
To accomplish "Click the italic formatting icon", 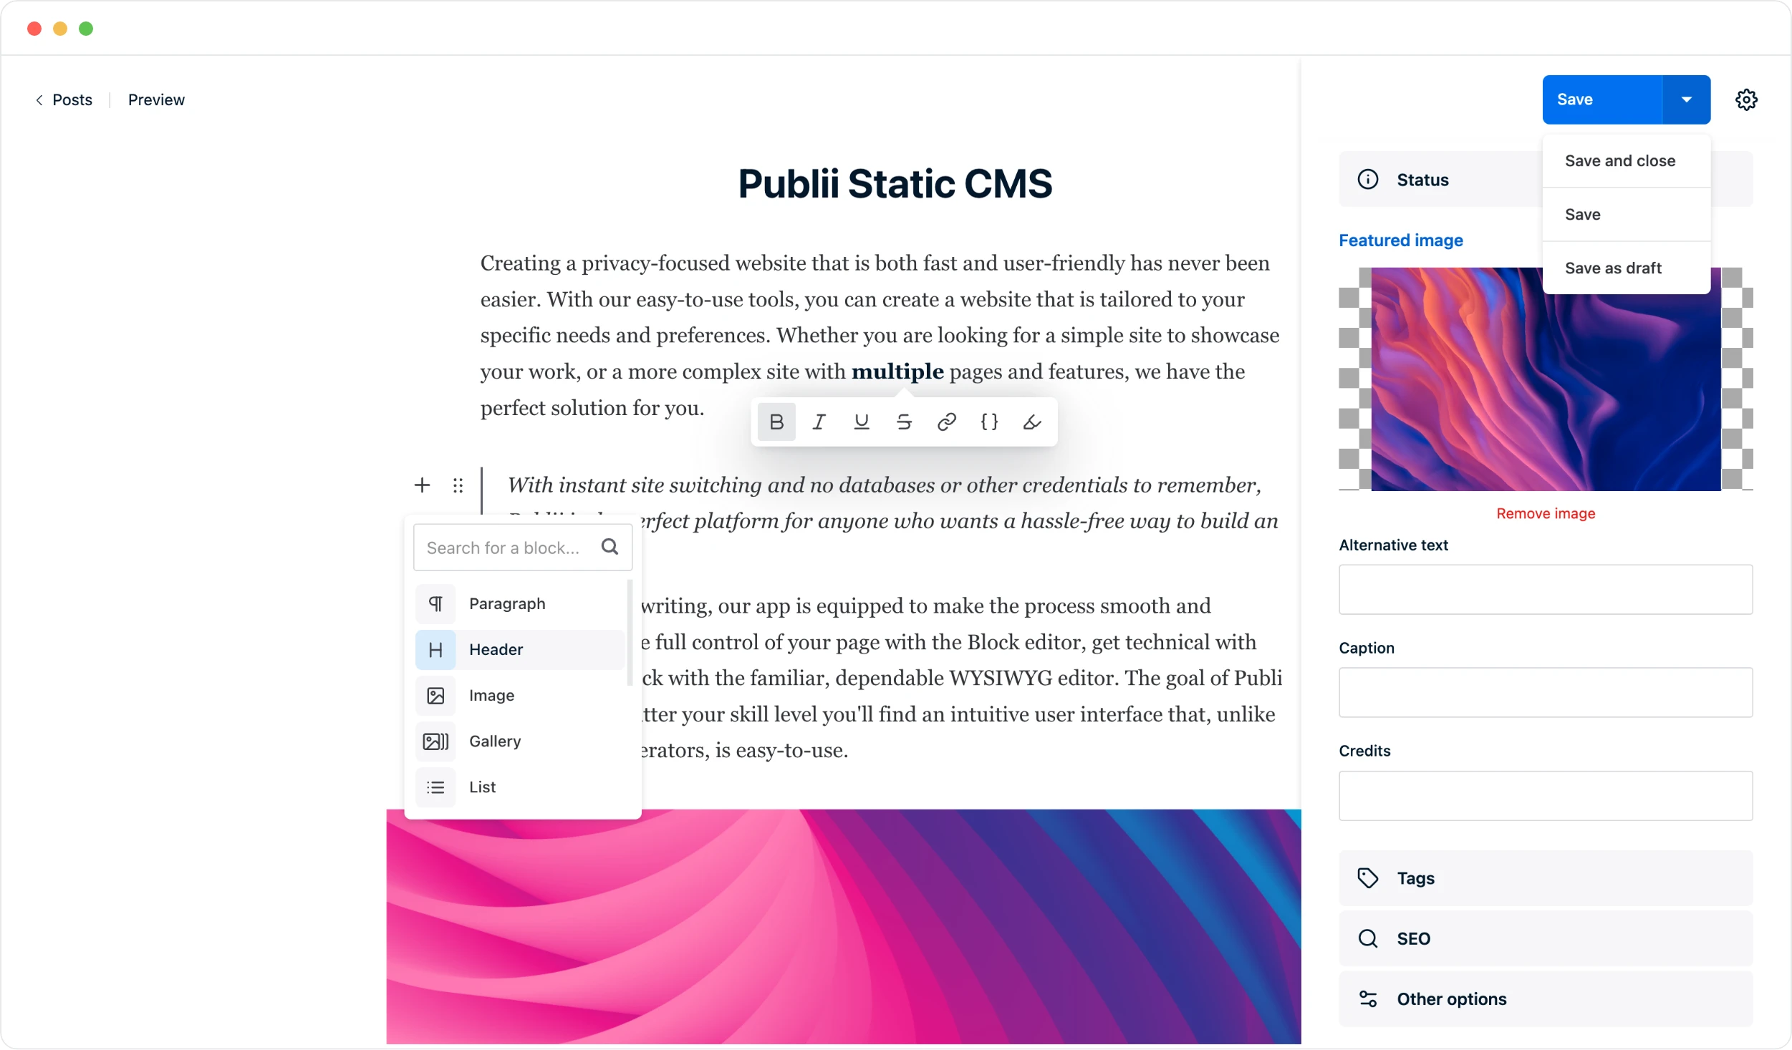I will click(x=819, y=422).
